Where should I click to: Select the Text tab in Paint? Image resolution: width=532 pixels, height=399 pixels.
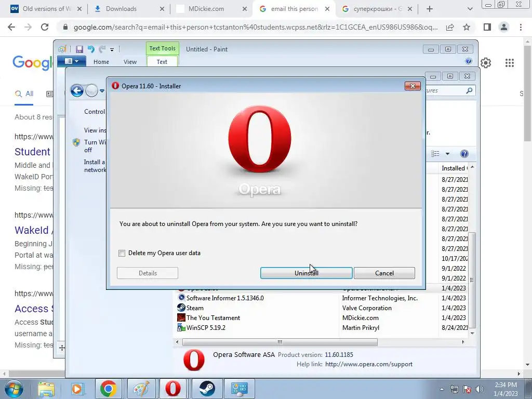pos(162,62)
